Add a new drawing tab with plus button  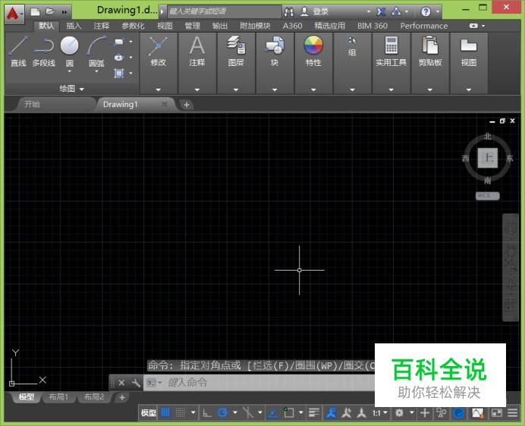pyautogui.click(x=187, y=105)
